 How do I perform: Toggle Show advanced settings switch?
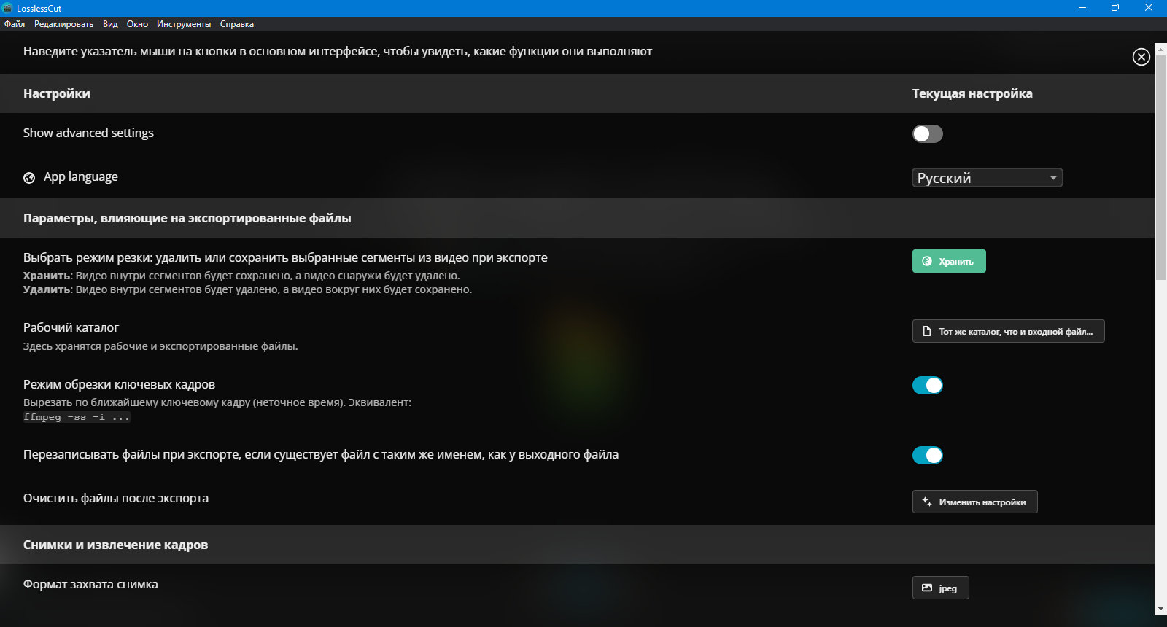(928, 134)
